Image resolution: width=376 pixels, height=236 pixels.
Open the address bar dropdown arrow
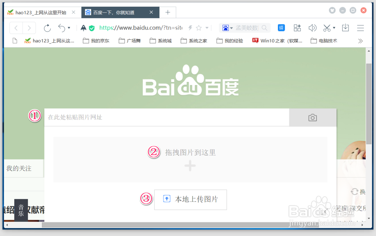tap(207, 28)
